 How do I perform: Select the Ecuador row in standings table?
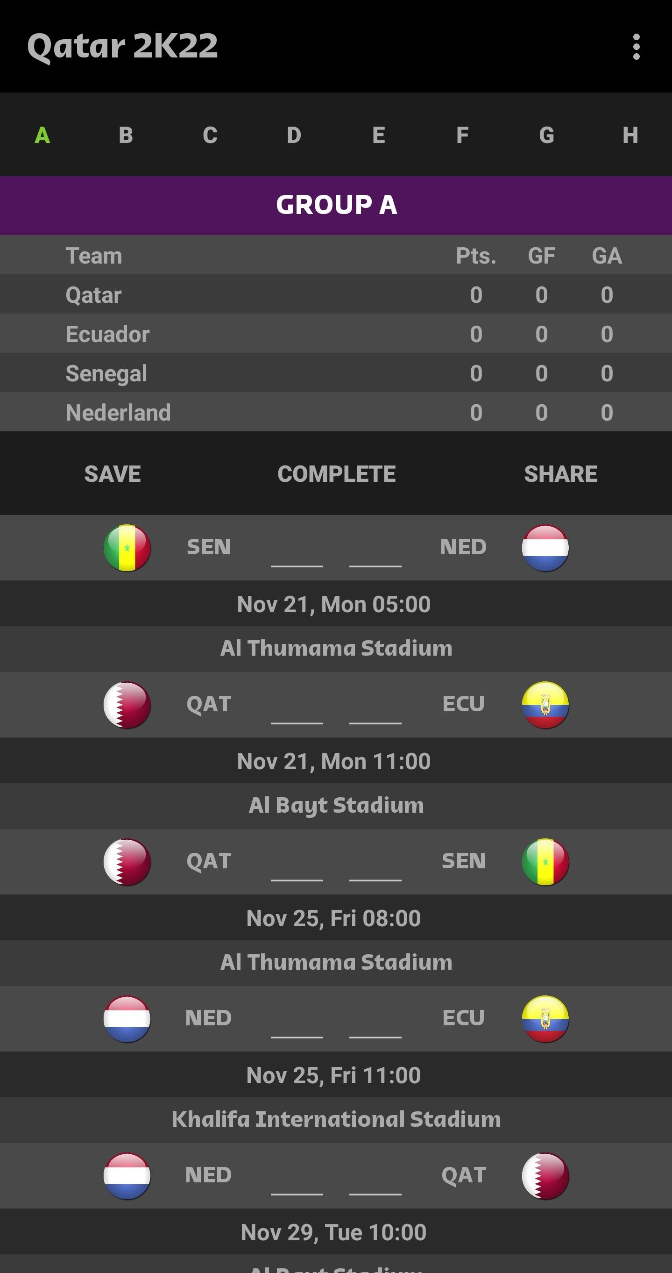336,334
